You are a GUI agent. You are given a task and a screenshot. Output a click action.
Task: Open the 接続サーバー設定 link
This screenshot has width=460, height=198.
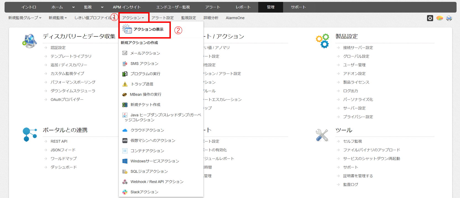coord(358,48)
